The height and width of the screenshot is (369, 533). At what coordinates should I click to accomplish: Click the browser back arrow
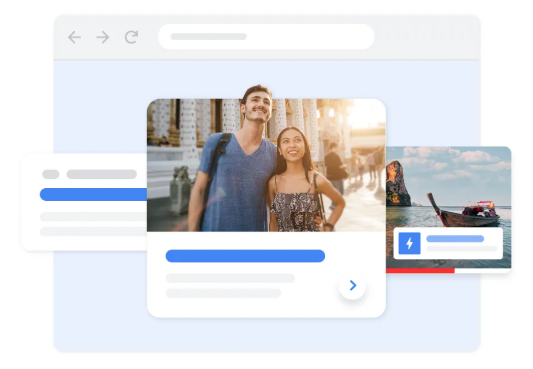pyautogui.click(x=74, y=37)
